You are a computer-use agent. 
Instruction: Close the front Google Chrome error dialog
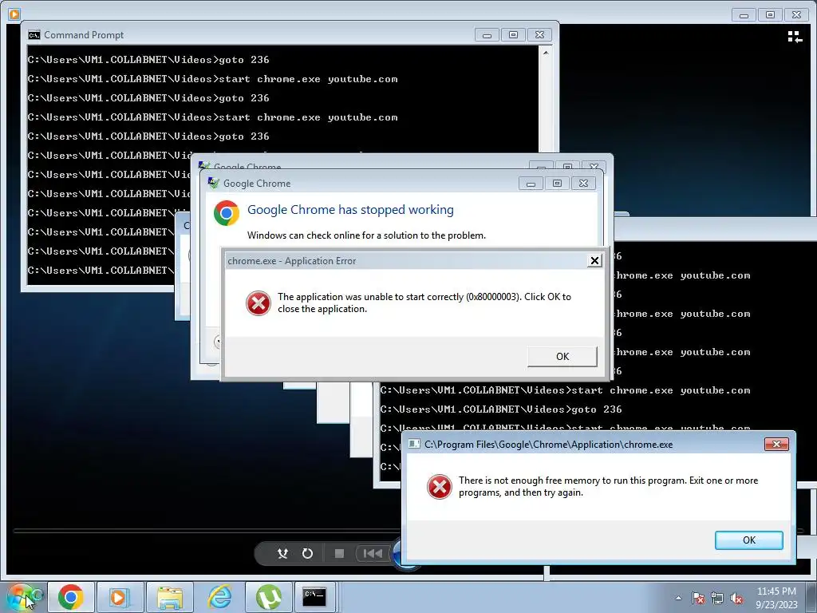tap(583, 184)
